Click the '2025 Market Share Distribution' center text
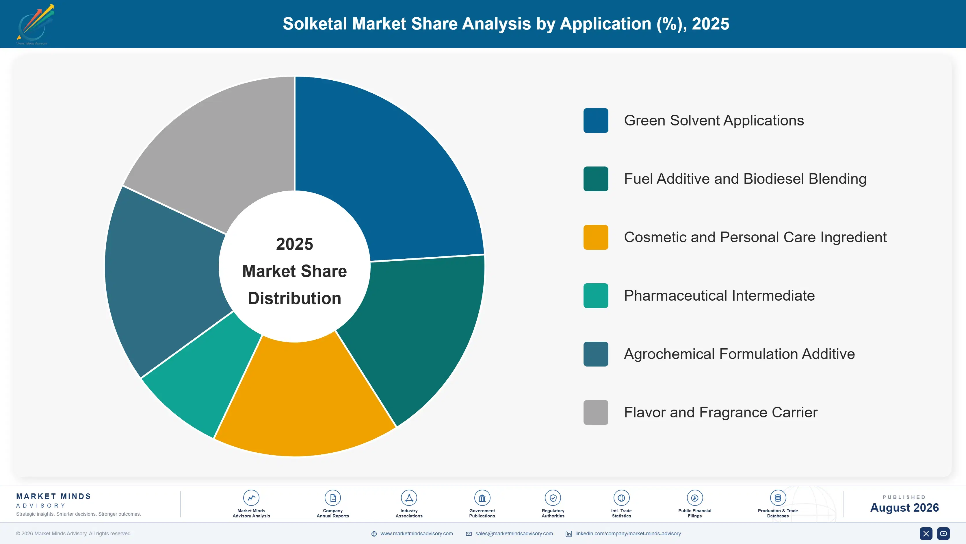The height and width of the screenshot is (544, 966). pos(294,271)
